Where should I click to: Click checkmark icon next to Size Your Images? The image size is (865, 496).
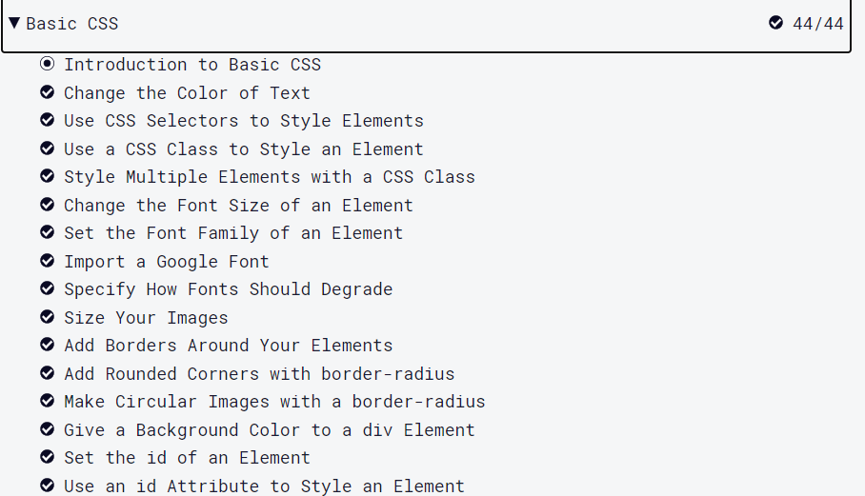click(48, 317)
